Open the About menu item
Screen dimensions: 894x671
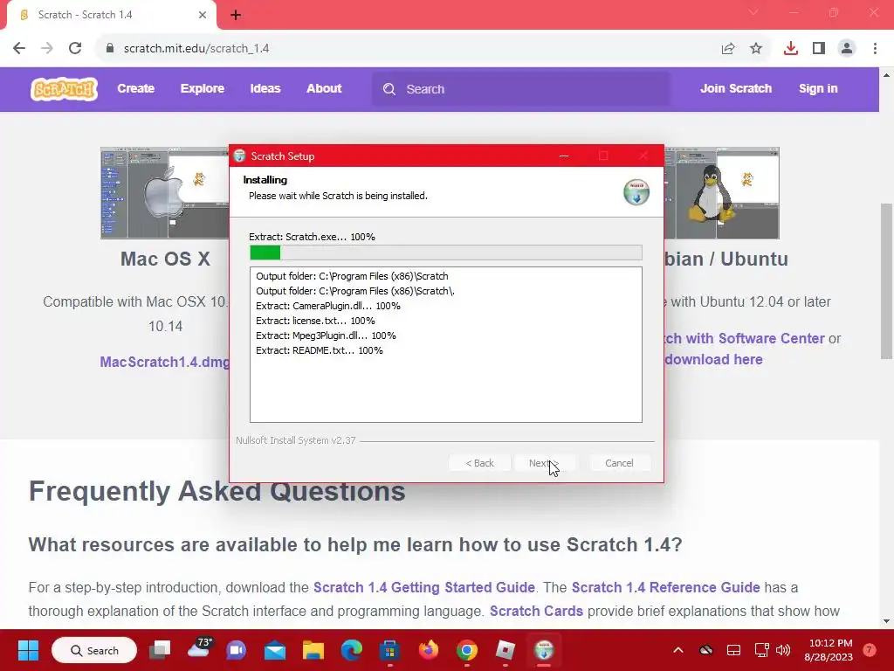coord(324,88)
